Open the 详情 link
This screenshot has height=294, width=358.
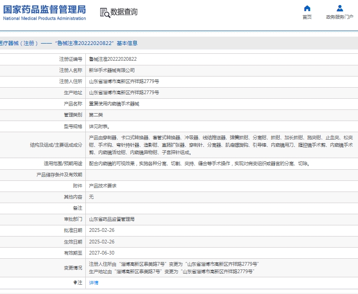(x=94, y=282)
